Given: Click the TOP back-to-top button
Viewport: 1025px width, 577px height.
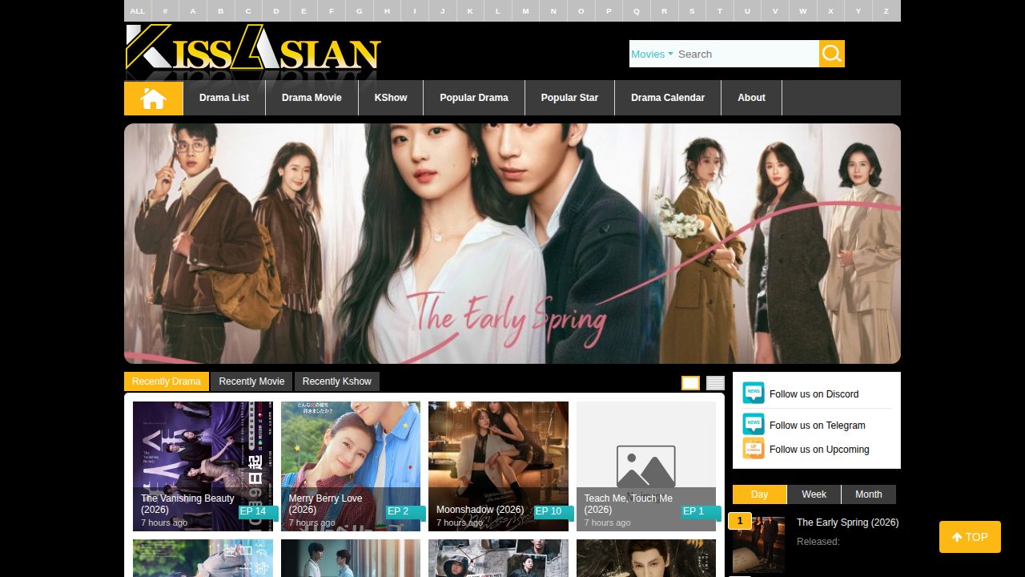Looking at the screenshot, I should coord(970,537).
